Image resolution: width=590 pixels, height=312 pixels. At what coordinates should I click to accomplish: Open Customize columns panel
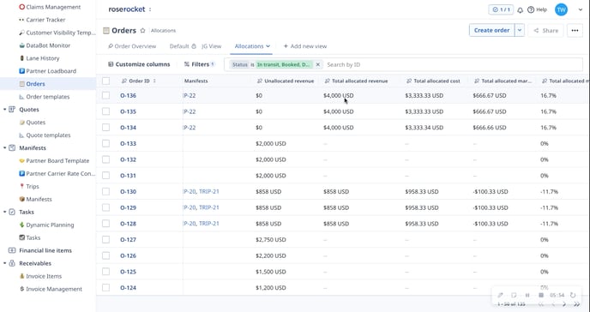coord(139,64)
